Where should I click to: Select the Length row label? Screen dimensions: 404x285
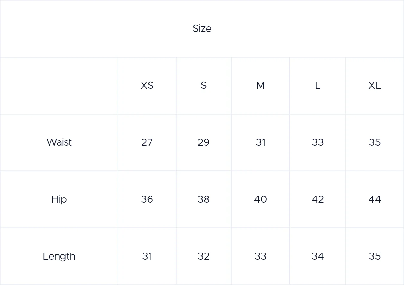(x=59, y=256)
